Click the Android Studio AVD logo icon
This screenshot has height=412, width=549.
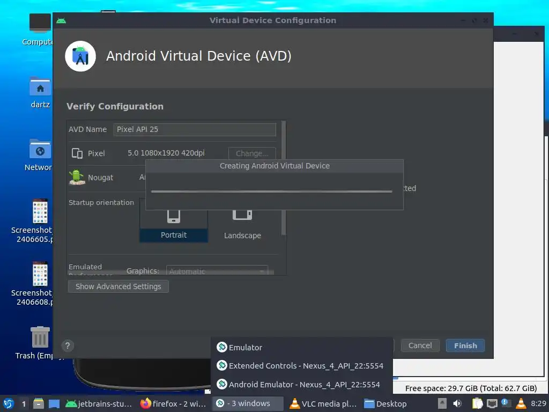(80, 56)
